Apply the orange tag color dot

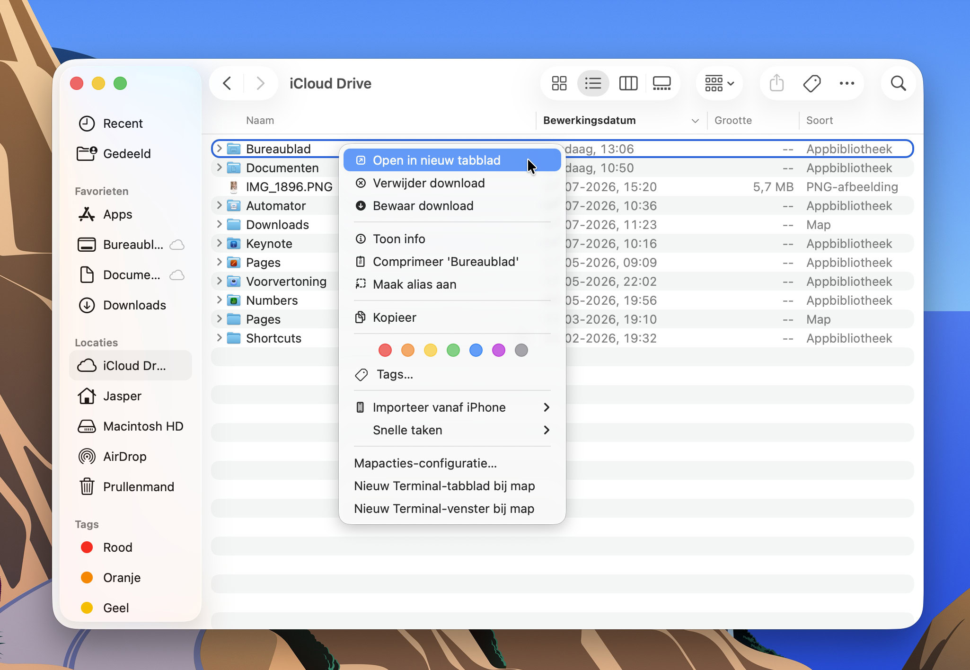(408, 350)
